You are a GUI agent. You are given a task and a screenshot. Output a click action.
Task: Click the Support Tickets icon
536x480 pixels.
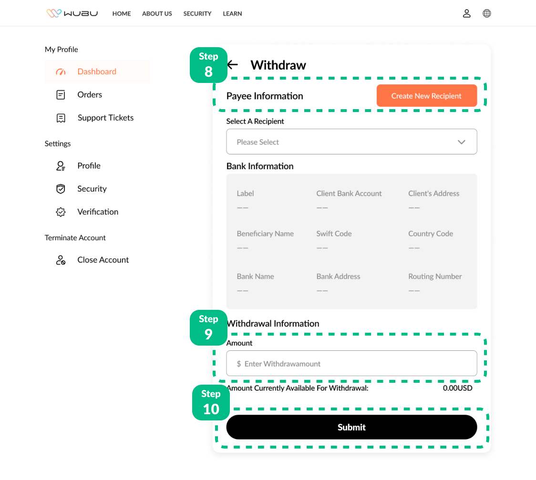[61, 118]
